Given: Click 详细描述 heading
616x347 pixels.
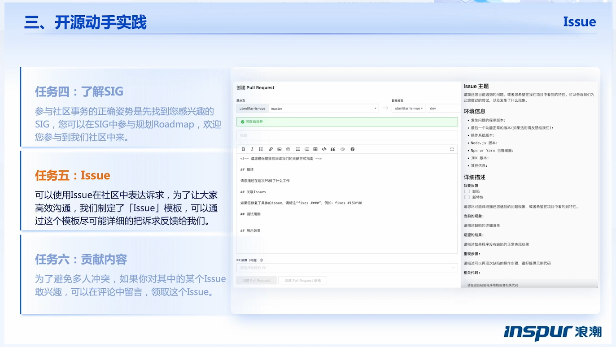Looking at the screenshot, I should 474,177.
